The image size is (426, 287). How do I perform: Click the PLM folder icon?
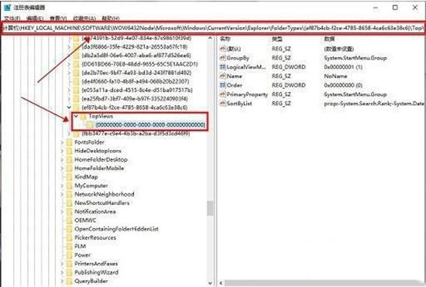(70, 246)
